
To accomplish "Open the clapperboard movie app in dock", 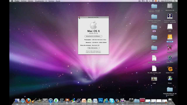I will pyautogui.click(x=123, y=101).
